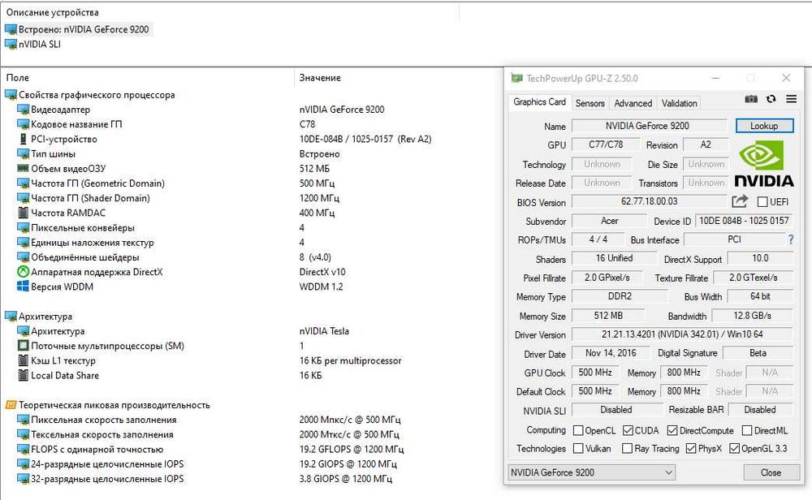
Task: Click the NVIDIA logo in GPU-Z
Action: (x=764, y=164)
